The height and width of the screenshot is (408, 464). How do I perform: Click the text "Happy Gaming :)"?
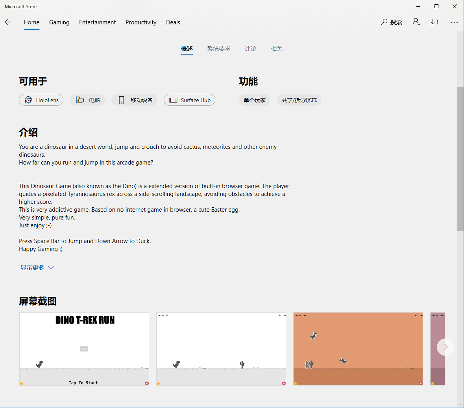41,249
